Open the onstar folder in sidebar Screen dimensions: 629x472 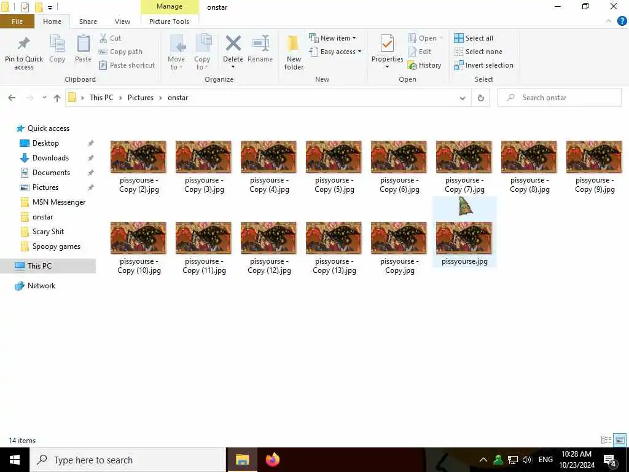coord(42,217)
